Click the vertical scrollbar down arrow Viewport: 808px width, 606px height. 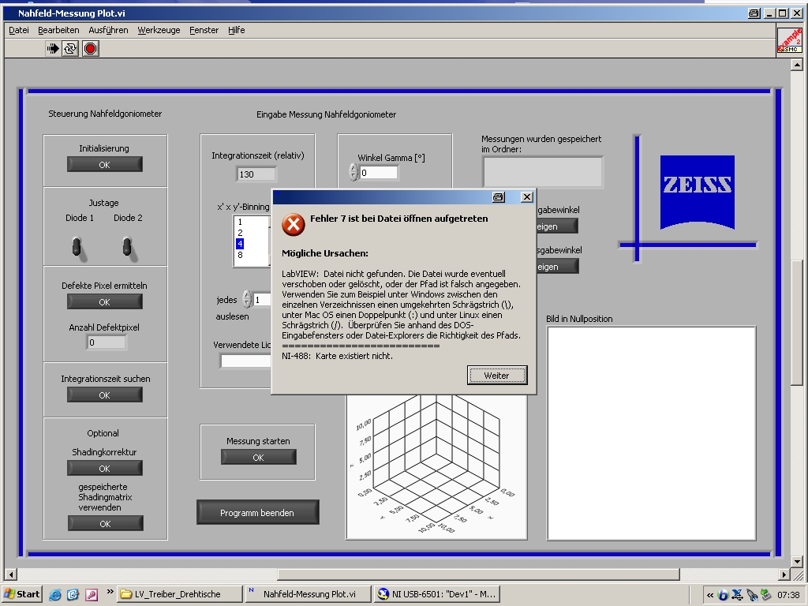(x=797, y=561)
